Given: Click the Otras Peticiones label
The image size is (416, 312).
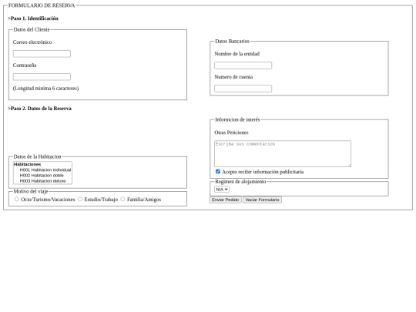Looking at the screenshot, I should point(231,133).
